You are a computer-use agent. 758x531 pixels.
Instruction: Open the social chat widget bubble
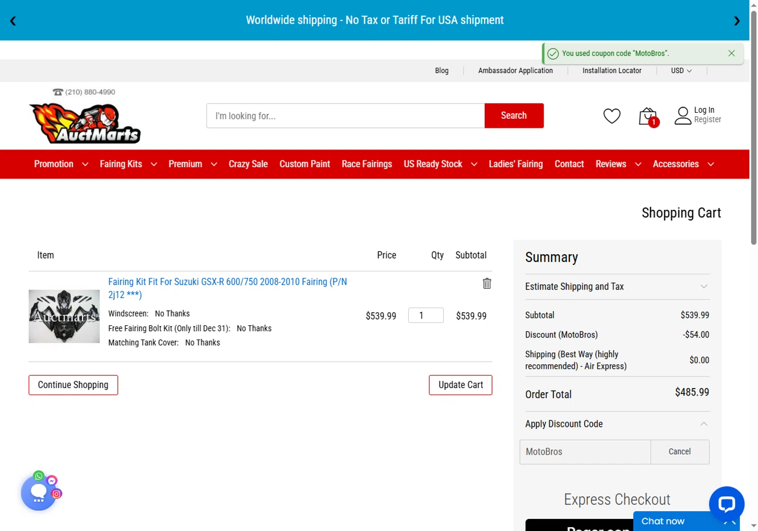tap(38, 493)
